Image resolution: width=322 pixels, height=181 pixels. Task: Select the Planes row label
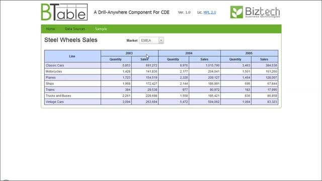[x=51, y=77]
